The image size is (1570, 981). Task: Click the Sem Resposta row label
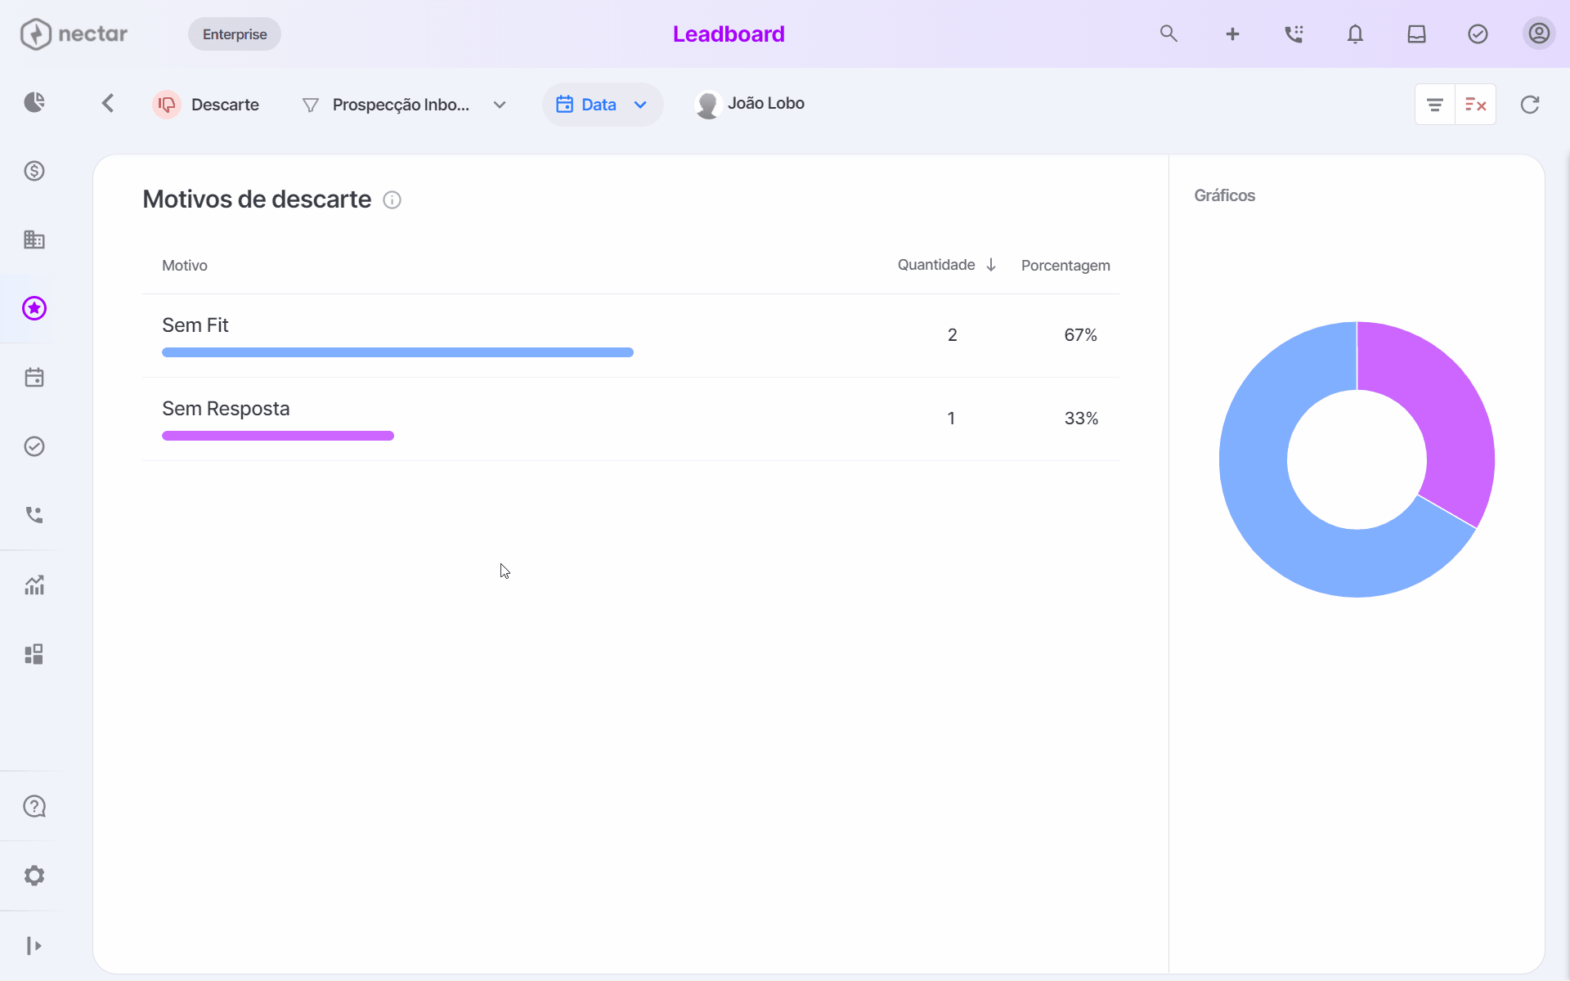226,409
